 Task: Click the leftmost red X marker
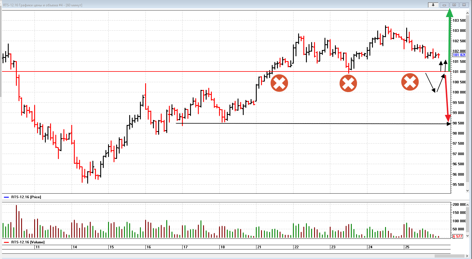coord(279,83)
